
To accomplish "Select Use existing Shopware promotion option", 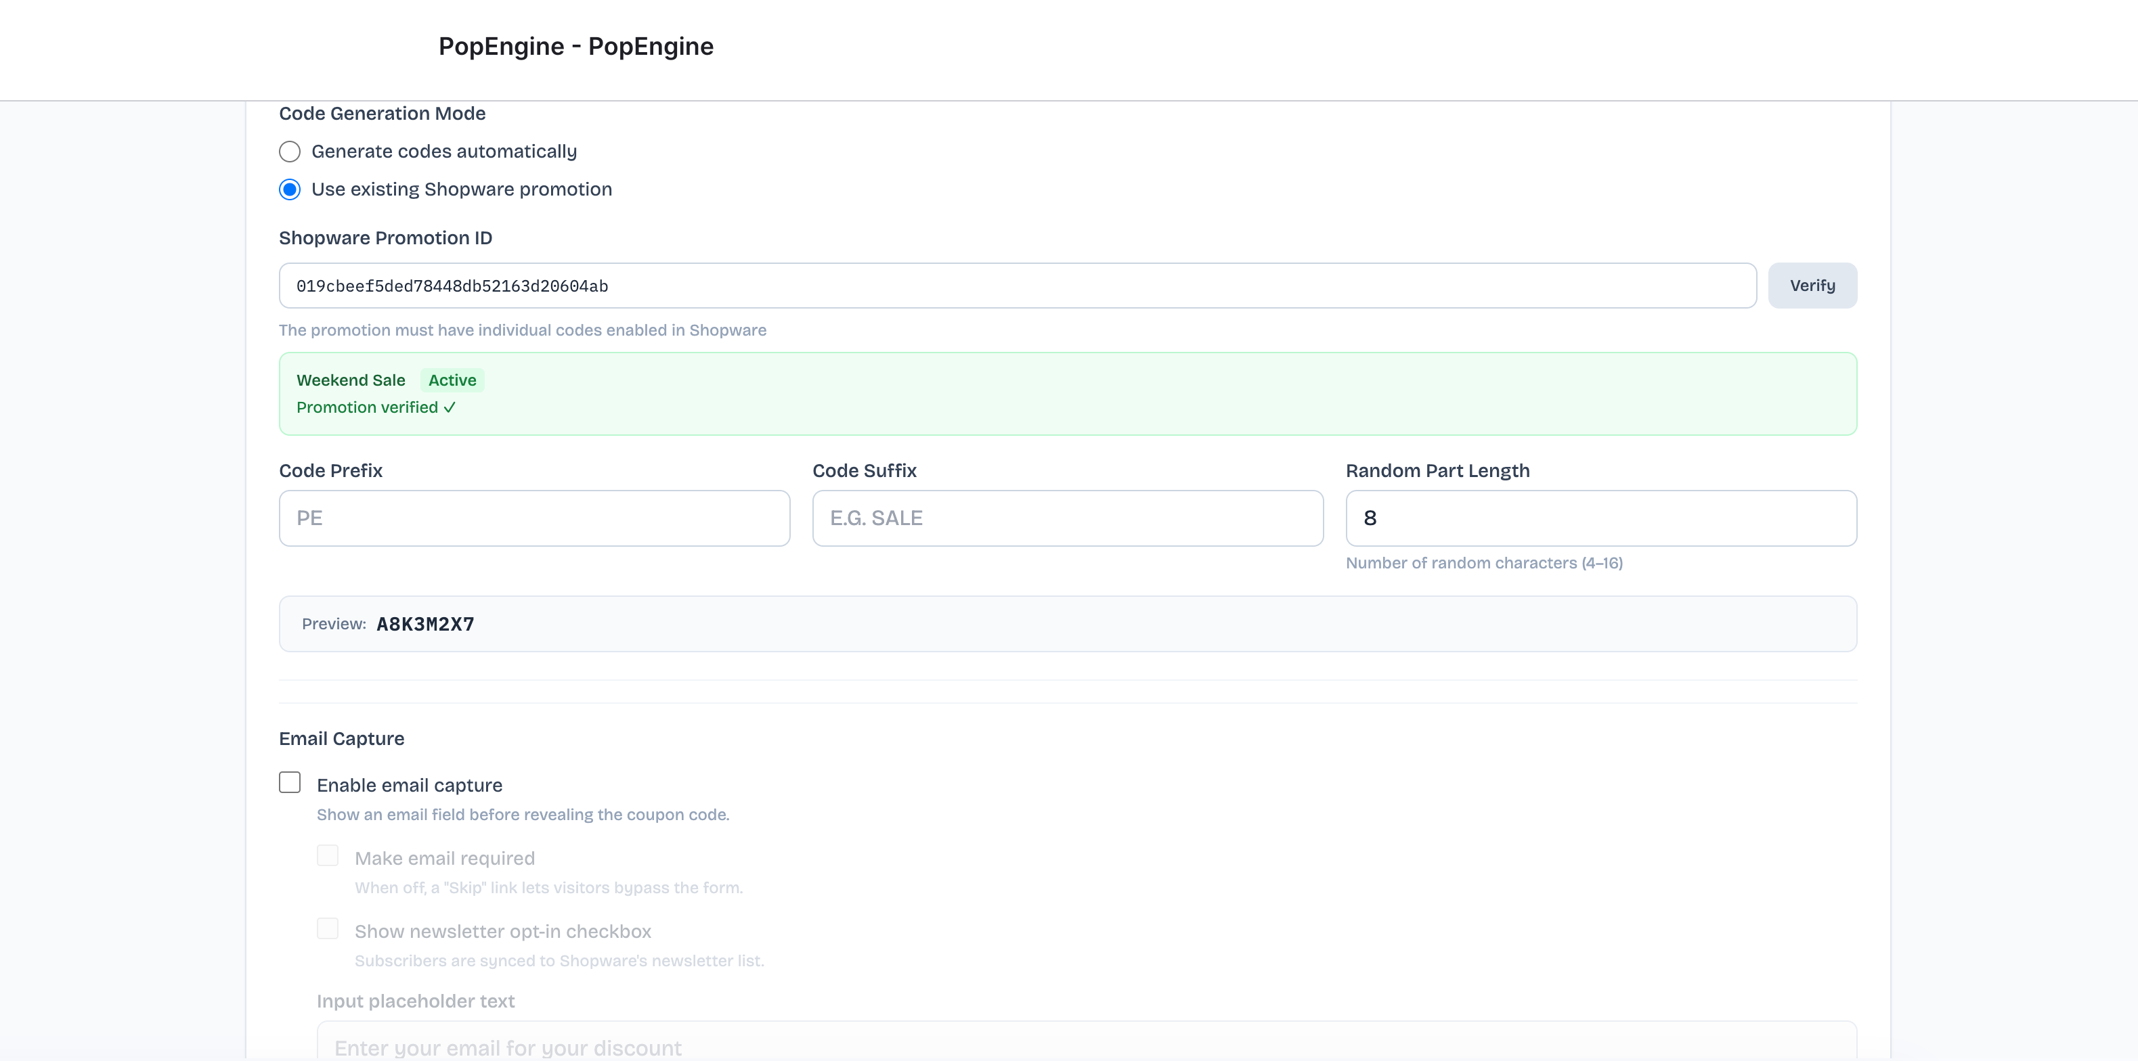I will tap(290, 190).
